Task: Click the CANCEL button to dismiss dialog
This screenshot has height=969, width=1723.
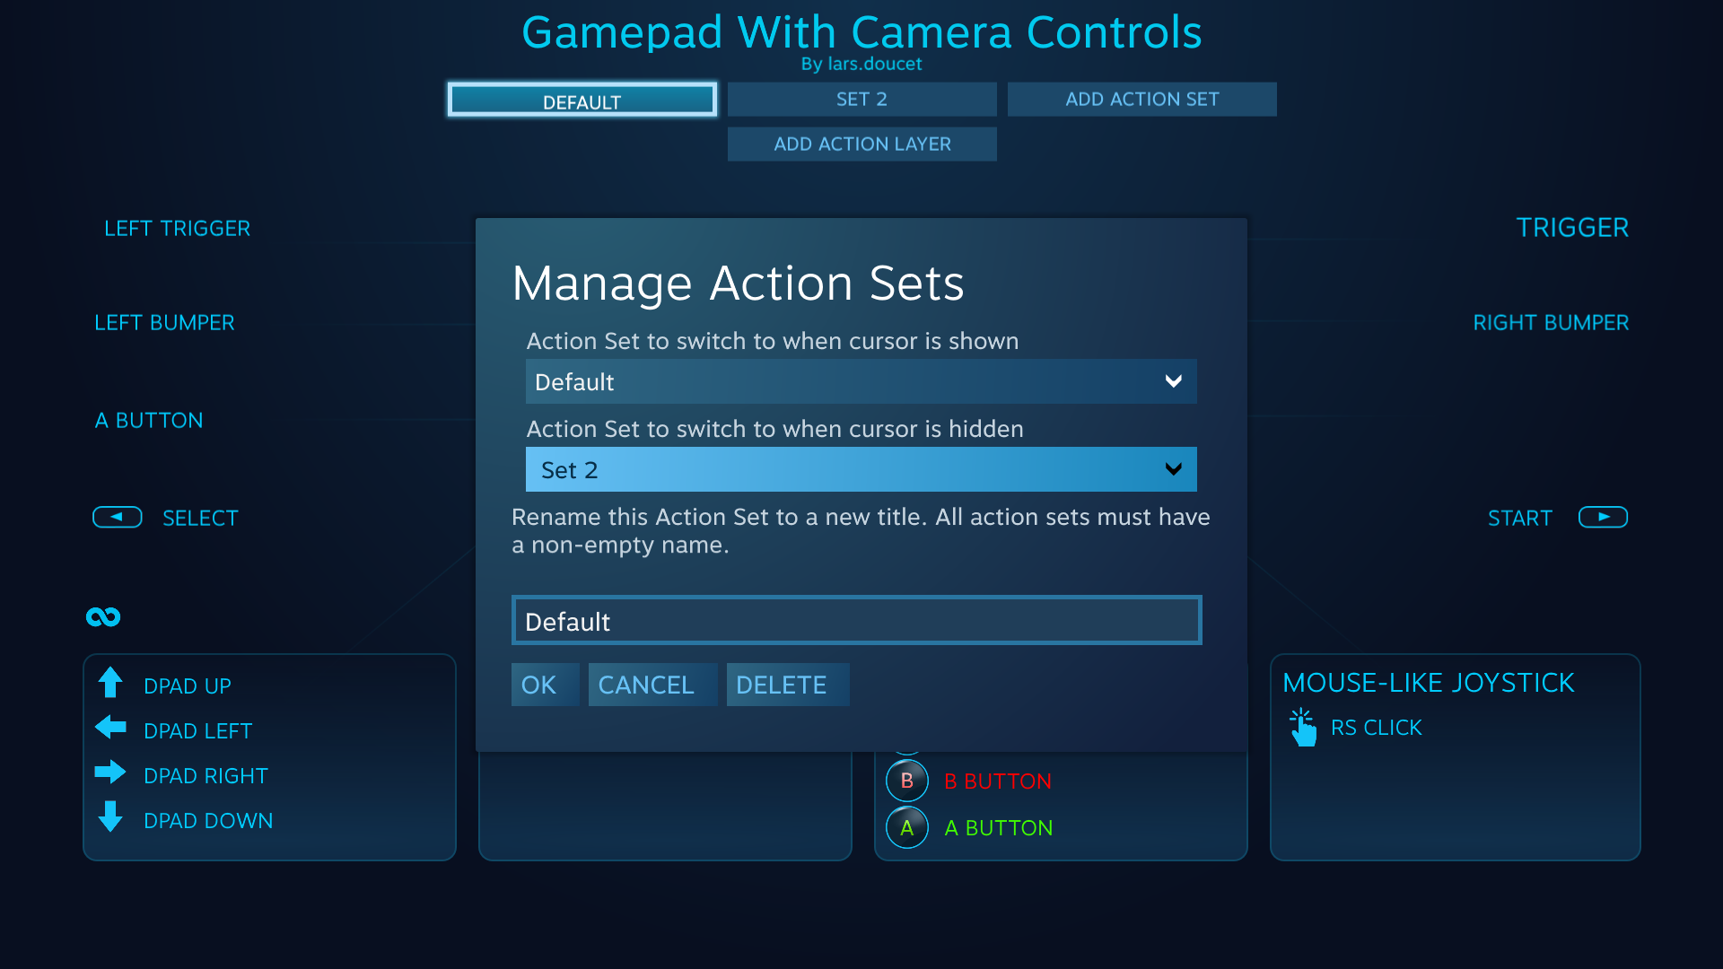Action: tap(647, 684)
